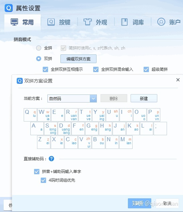
Task: Toggle 4码时词组优先 checkbox
Action: point(43,180)
